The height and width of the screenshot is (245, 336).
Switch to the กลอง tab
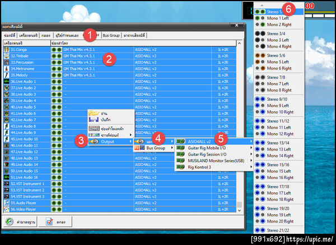46,35
